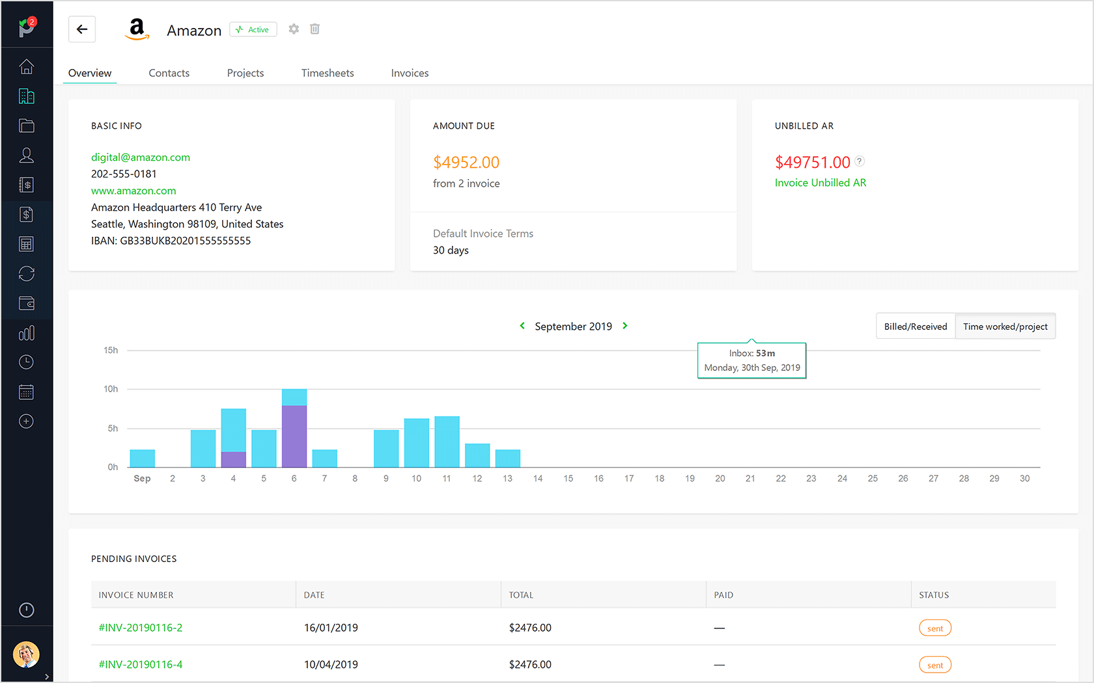Click the Invoice Unbilled AR link
Image resolution: width=1094 pixels, height=683 pixels.
point(820,183)
